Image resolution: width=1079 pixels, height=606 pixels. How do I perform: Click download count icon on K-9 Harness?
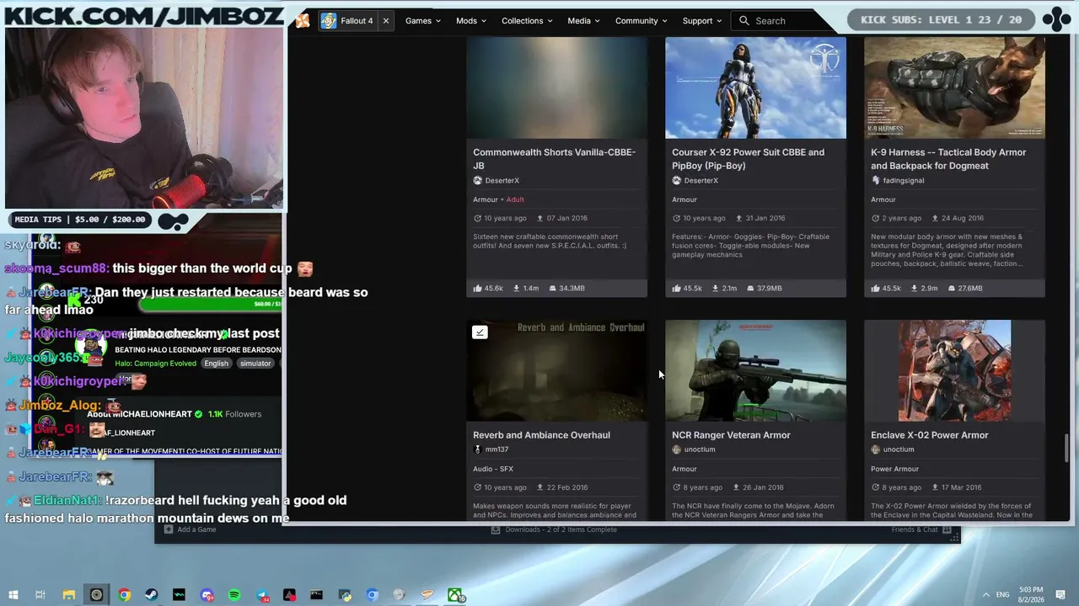pyautogui.click(x=914, y=289)
